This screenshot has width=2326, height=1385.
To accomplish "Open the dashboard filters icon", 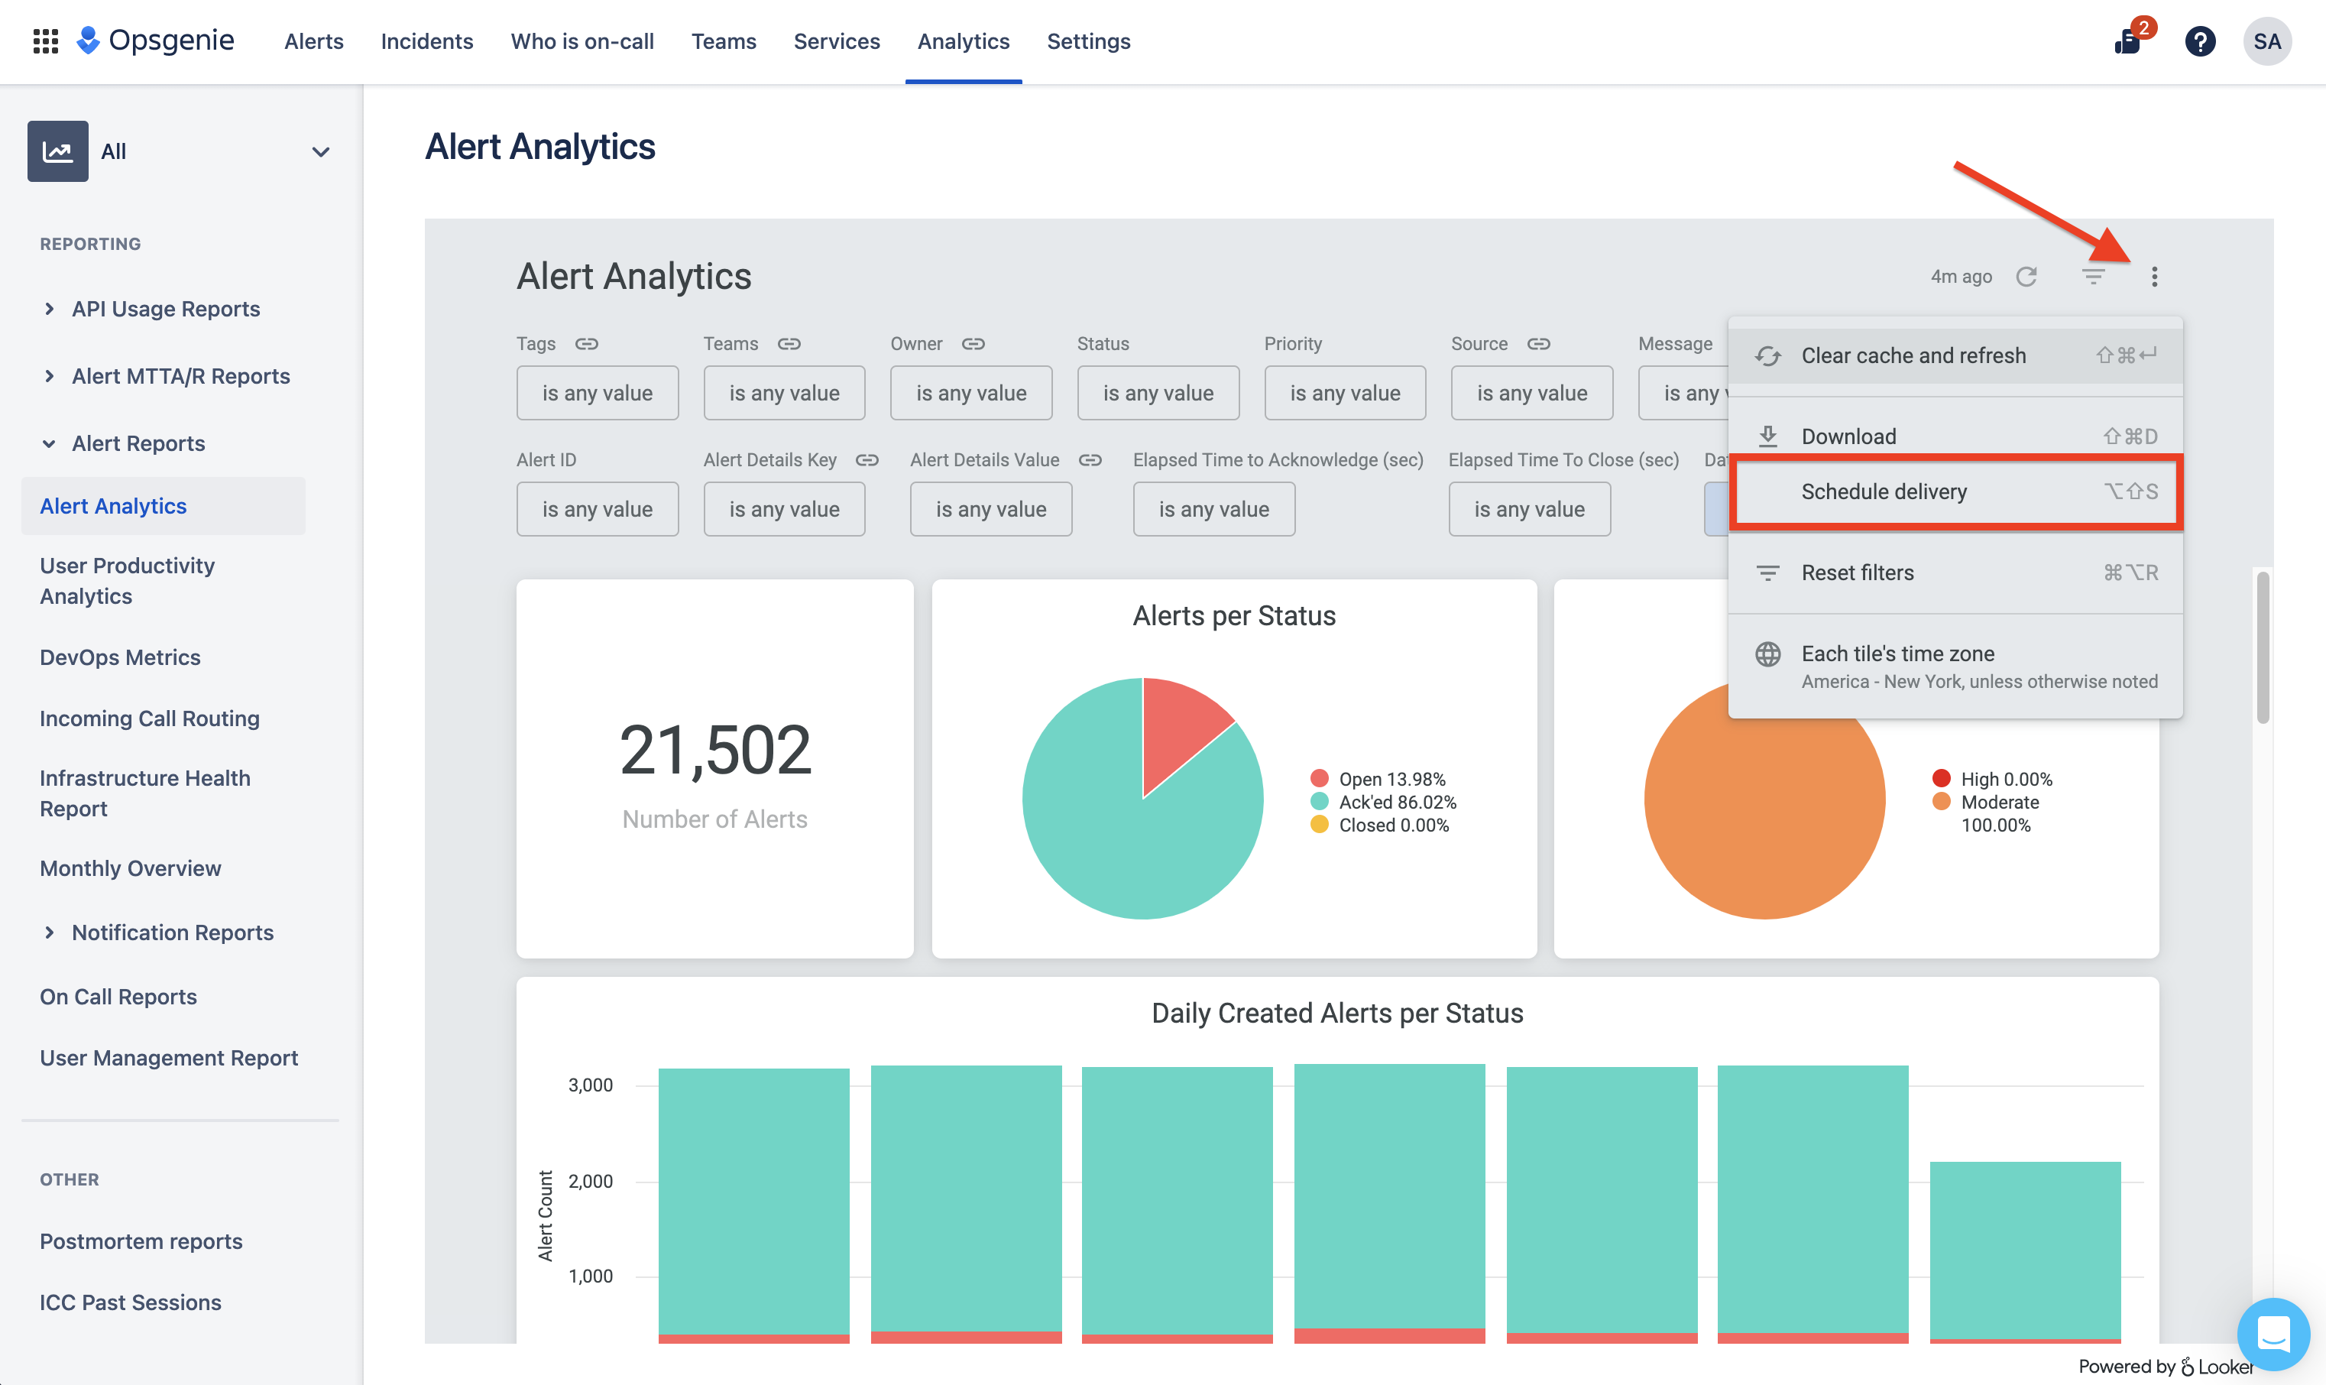I will pos(2094,276).
